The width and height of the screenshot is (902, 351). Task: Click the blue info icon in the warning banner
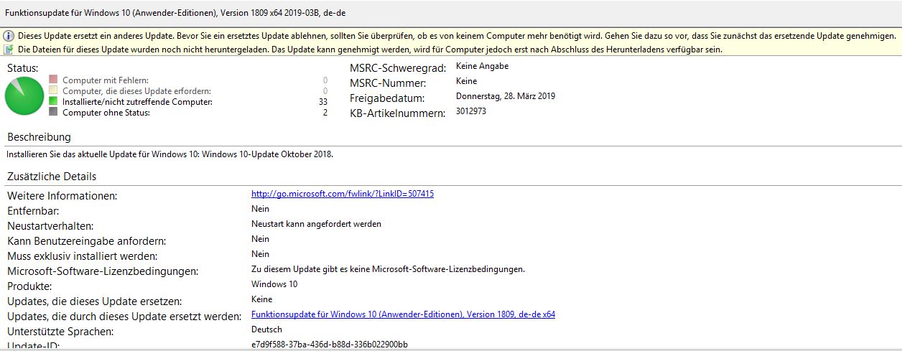[9, 36]
